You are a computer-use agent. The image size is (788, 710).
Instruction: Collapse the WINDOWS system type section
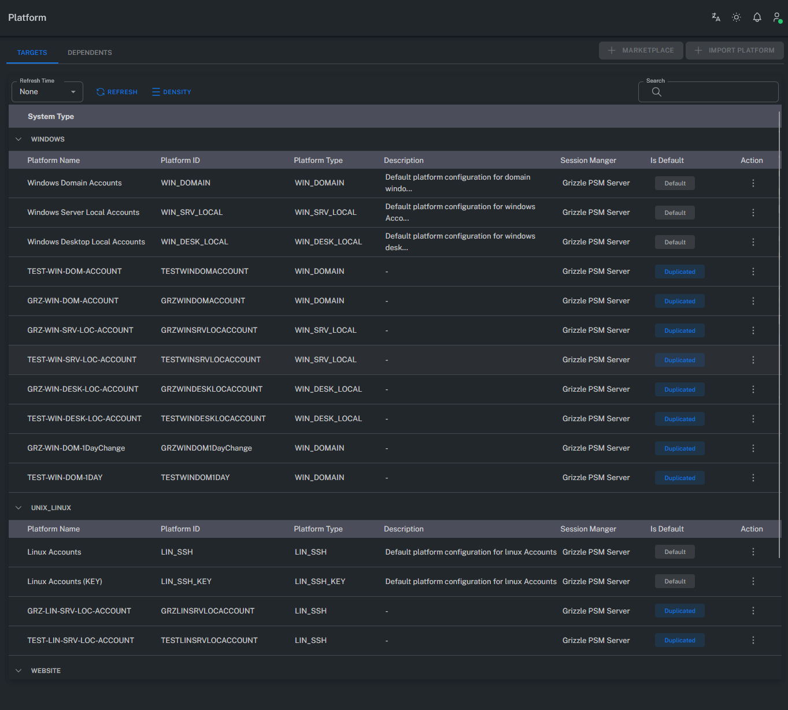click(x=18, y=139)
